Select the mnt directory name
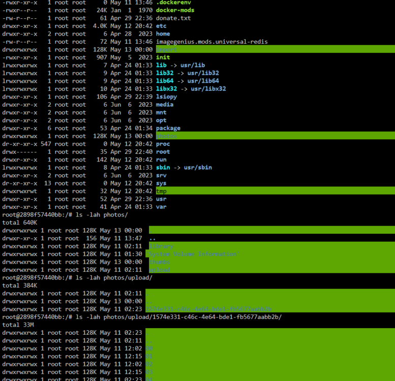The image size is (395, 381). pyautogui.click(x=161, y=112)
